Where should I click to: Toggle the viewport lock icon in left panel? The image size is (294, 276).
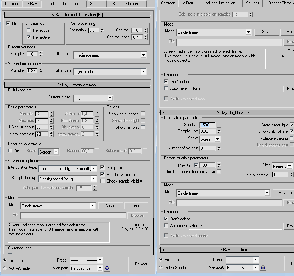[107, 268]
